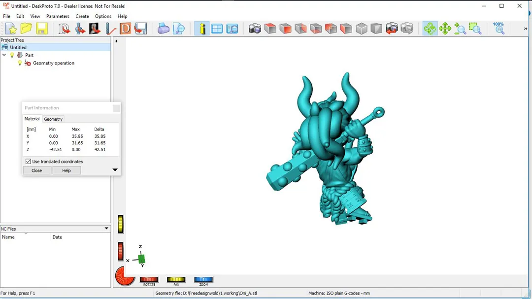Click the vertical yellow thumbwheel
This screenshot has height=299, width=532.
point(121,224)
